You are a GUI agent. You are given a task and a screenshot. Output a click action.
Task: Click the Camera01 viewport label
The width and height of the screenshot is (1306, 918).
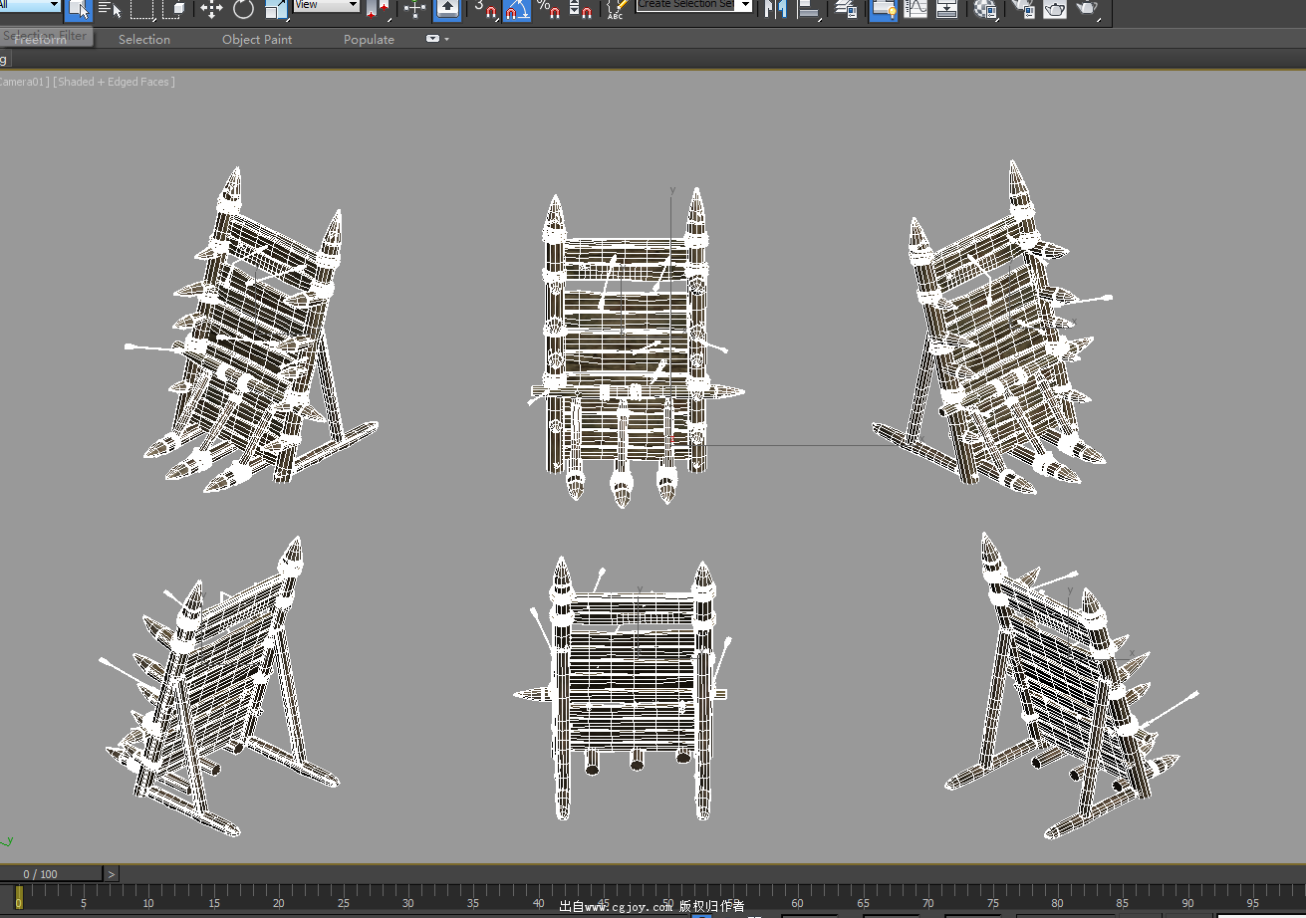[x=24, y=82]
